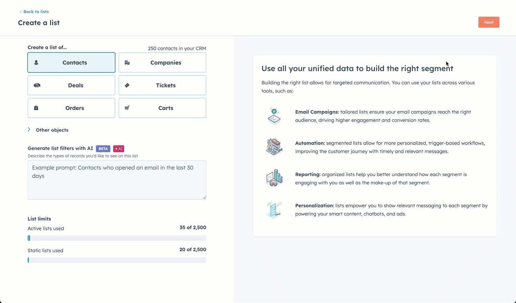Click the Automation description text
The width and height of the screenshot is (516, 303).
click(390, 147)
